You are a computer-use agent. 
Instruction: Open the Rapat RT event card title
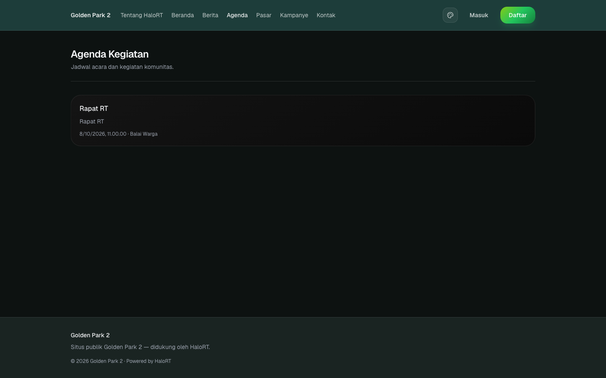[x=94, y=108]
